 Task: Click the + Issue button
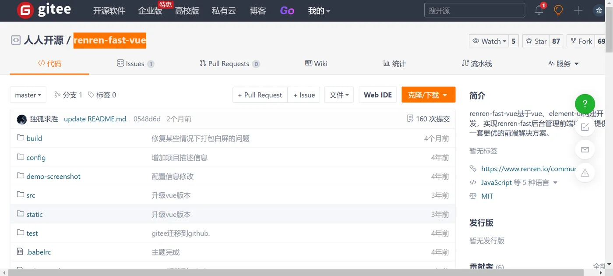pos(304,95)
